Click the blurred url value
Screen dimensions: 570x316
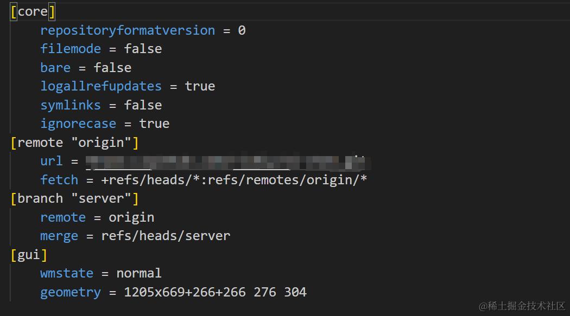coord(228,163)
